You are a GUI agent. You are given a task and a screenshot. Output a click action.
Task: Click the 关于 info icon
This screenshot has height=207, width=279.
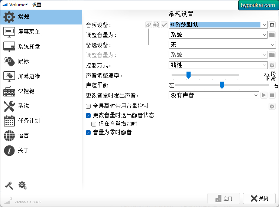(x=9, y=151)
